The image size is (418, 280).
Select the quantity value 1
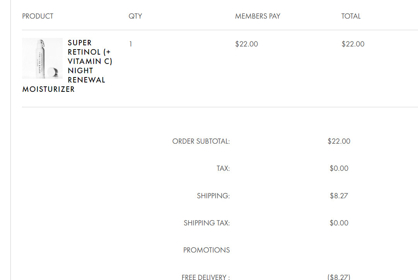(x=131, y=44)
